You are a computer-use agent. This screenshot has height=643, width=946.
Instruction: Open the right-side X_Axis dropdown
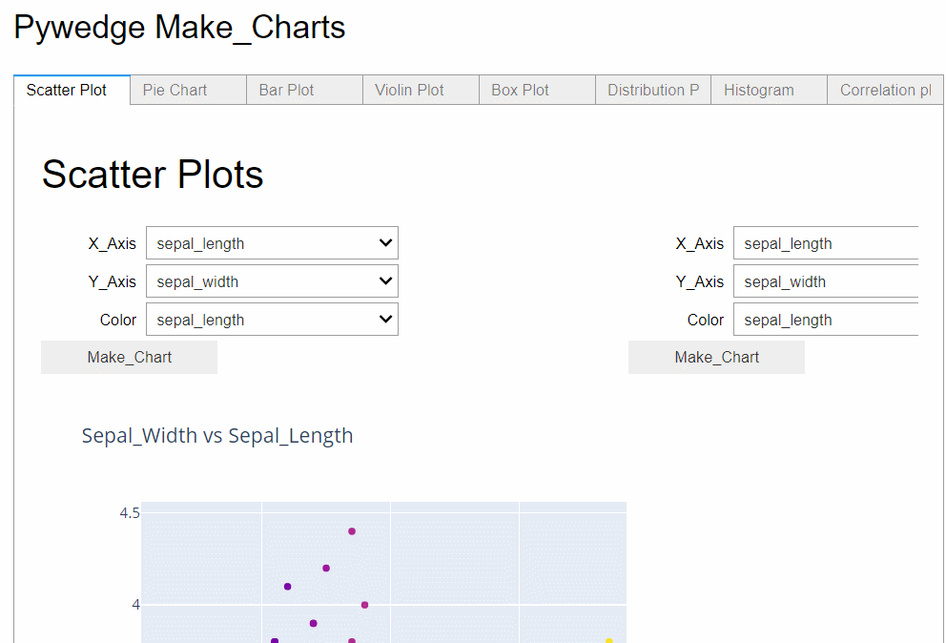(x=825, y=243)
